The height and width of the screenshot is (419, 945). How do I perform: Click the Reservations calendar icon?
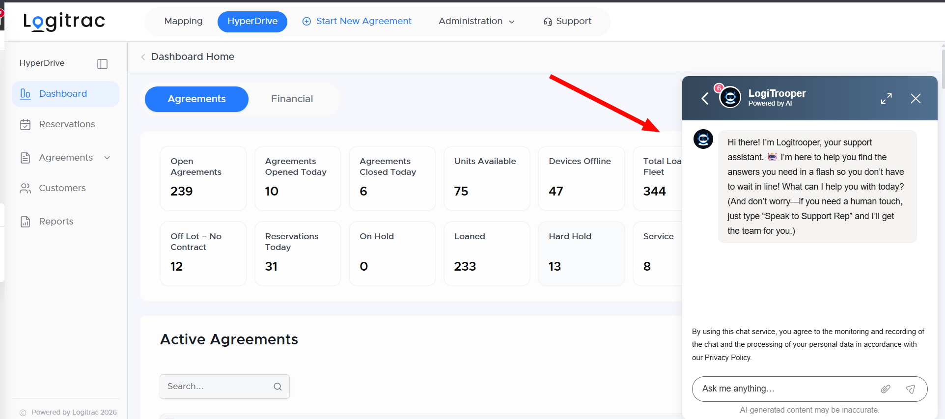coord(25,124)
